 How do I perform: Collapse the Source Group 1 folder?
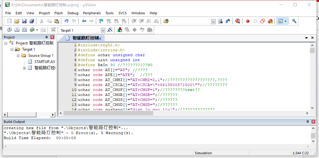coord(18,56)
